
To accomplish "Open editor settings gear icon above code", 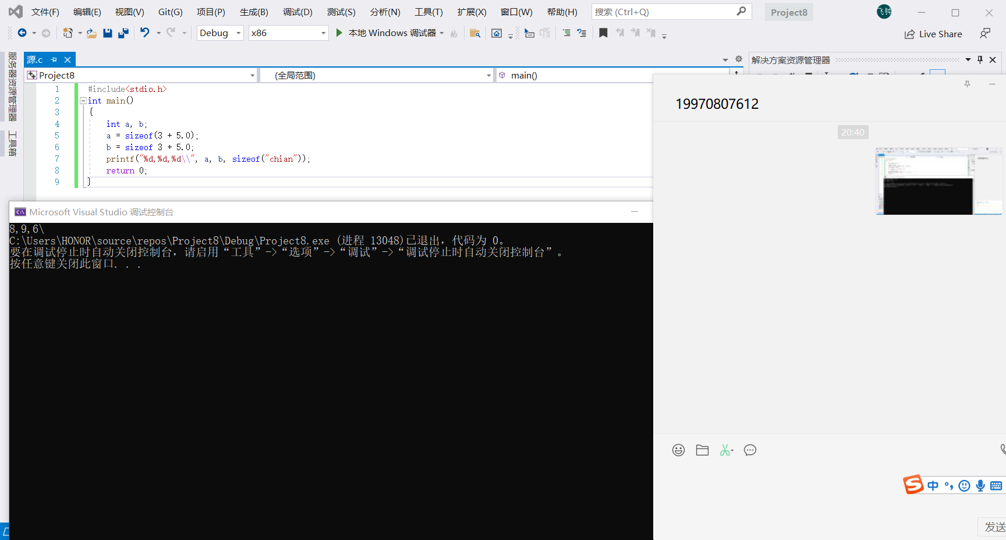I will (x=739, y=59).
